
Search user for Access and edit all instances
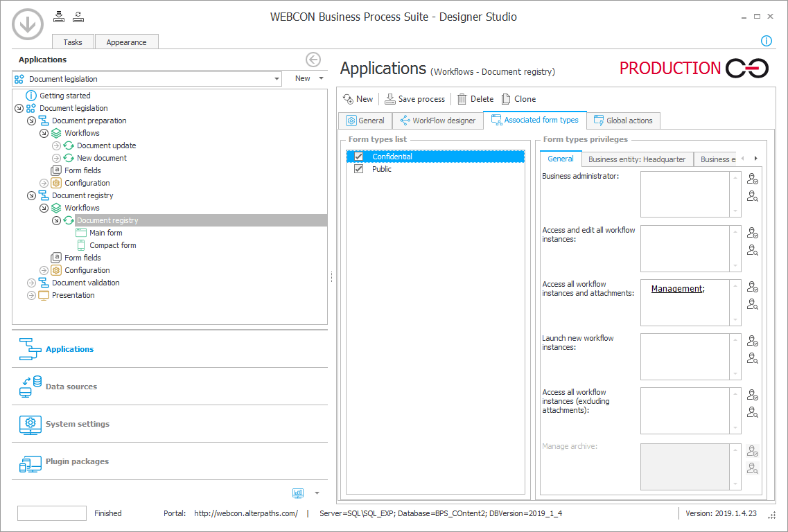coord(753,250)
